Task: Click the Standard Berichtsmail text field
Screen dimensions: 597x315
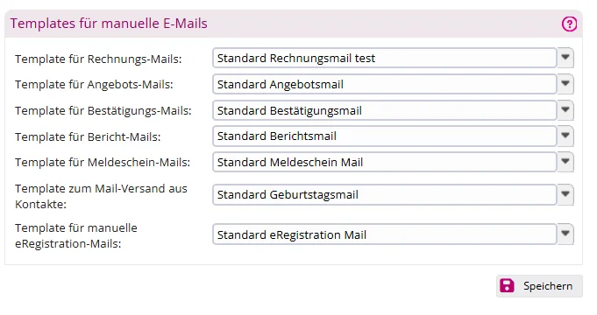Action: click(x=385, y=136)
